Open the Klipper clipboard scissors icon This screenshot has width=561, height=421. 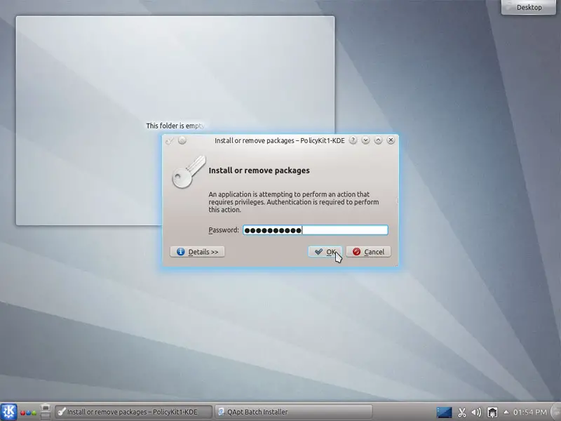[462, 413]
